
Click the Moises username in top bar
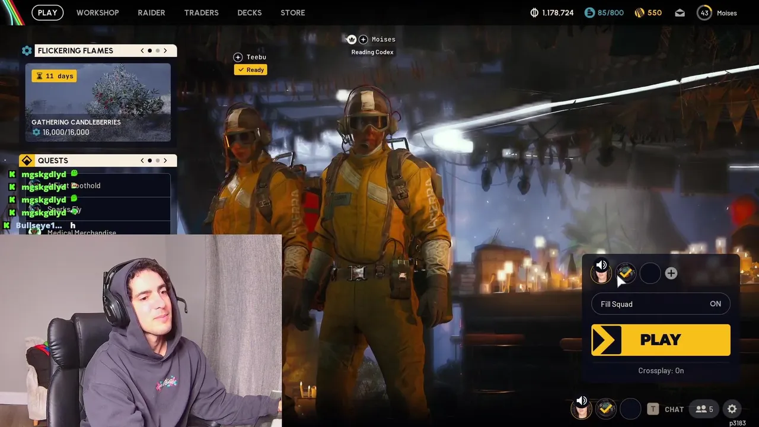point(727,13)
